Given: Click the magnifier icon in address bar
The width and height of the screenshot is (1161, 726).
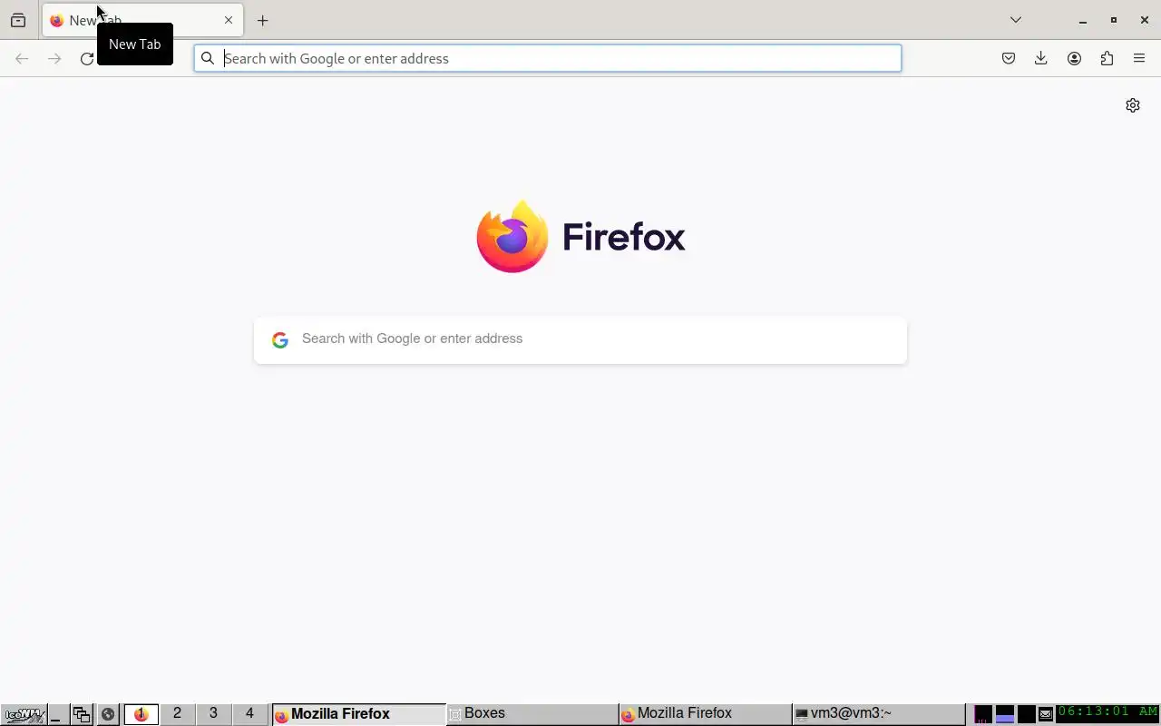Looking at the screenshot, I should 208,58.
